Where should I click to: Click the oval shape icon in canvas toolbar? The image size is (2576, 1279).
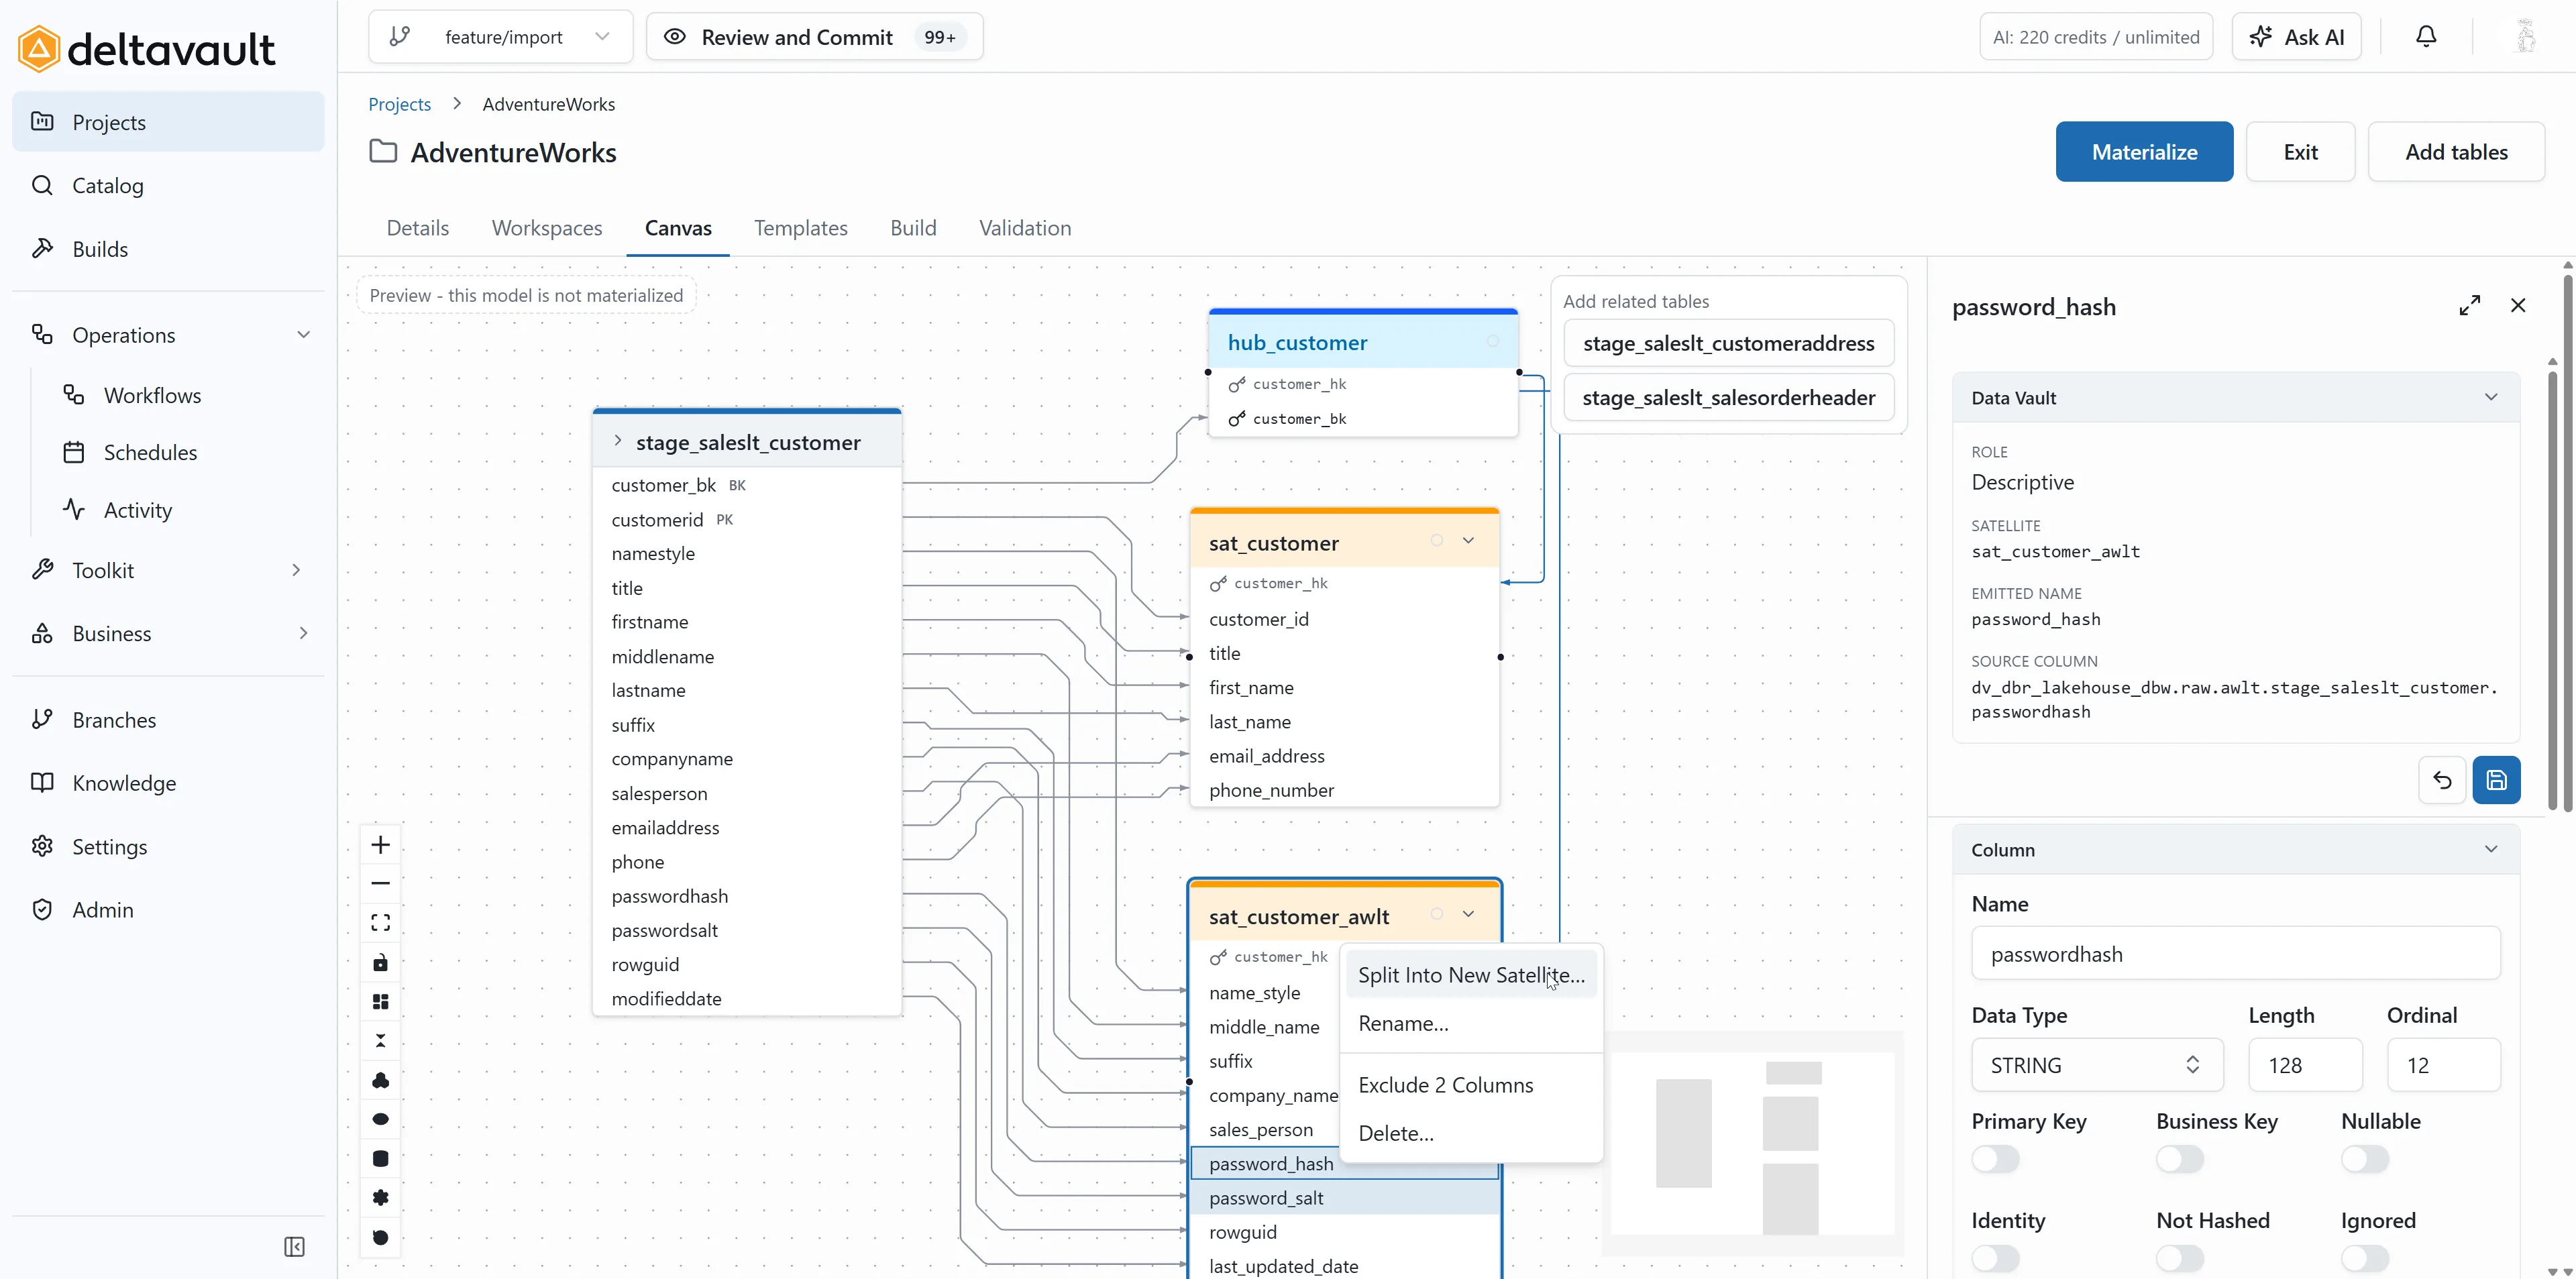click(380, 1119)
